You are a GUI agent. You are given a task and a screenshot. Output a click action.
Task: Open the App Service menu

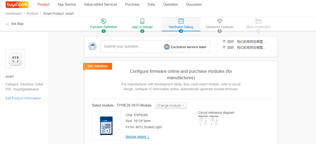pos(67,5)
